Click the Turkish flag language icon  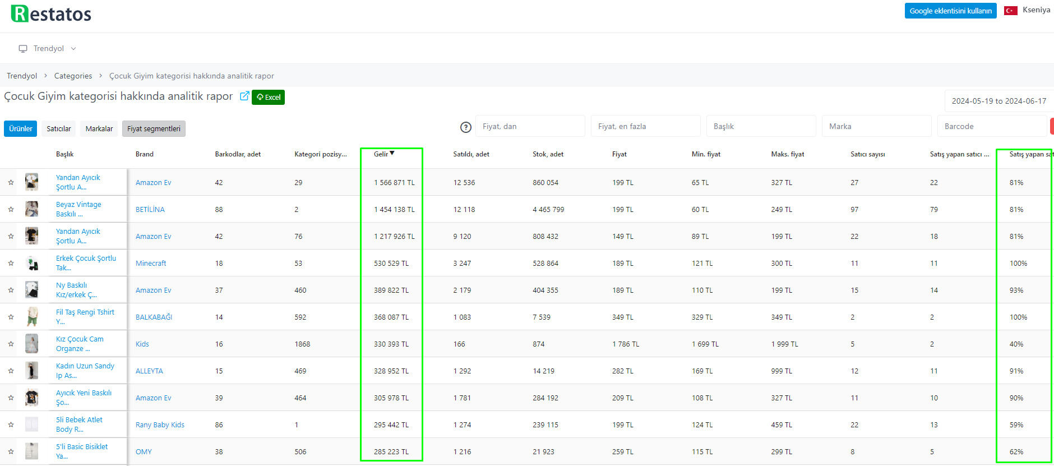point(1010,11)
